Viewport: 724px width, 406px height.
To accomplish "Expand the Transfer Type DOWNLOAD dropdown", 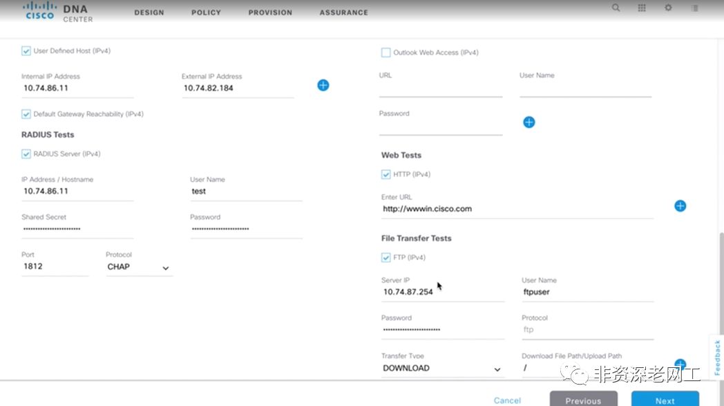I will 442,369.
